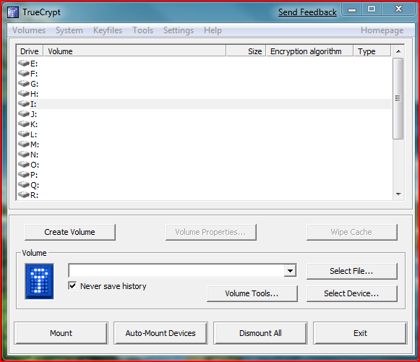Click the drive icon for J:
Screen dimensions: 420x362
tap(24, 114)
